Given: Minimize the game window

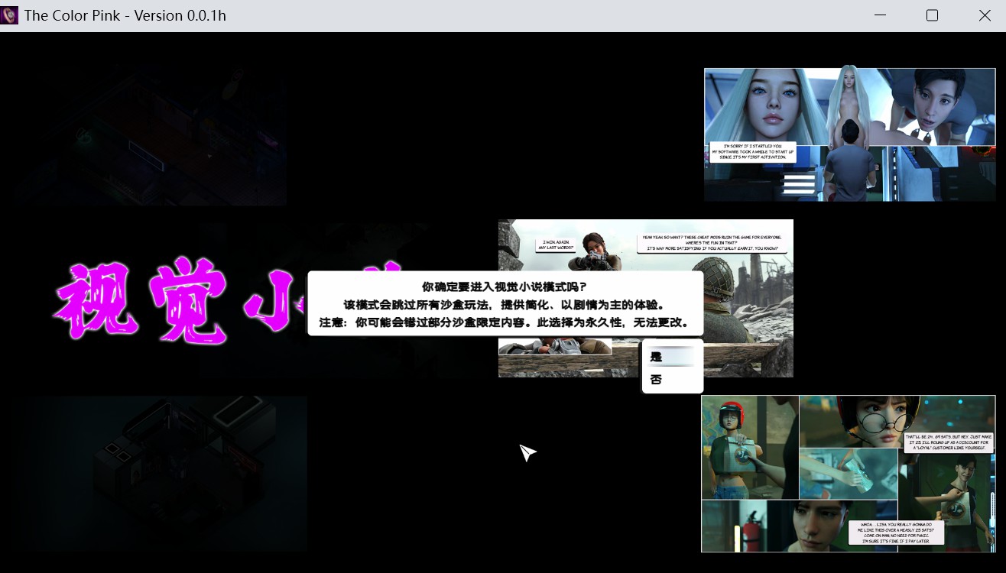Looking at the screenshot, I should (880, 15).
